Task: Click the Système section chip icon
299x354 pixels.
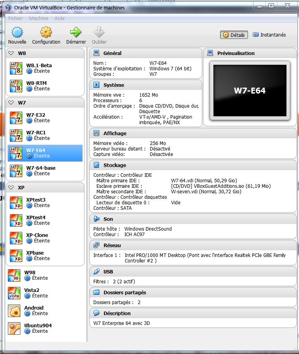Action: [96, 85]
